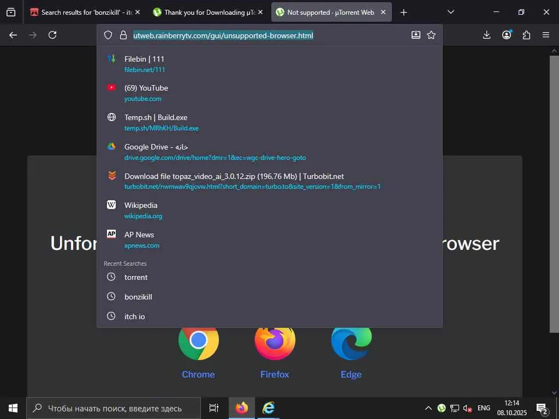Close the bonzikill search results tab

pos(138,12)
